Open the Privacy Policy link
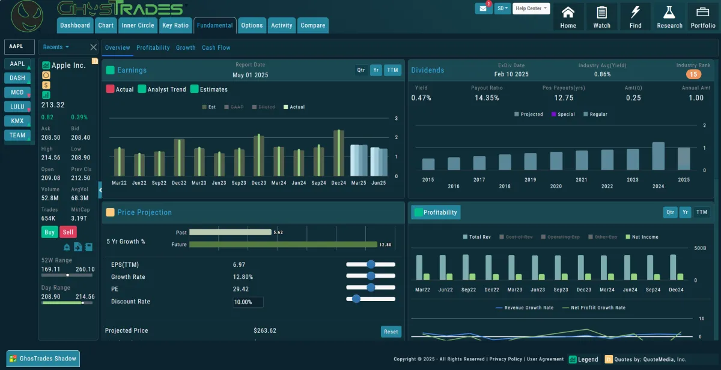721x370 pixels. coord(506,359)
